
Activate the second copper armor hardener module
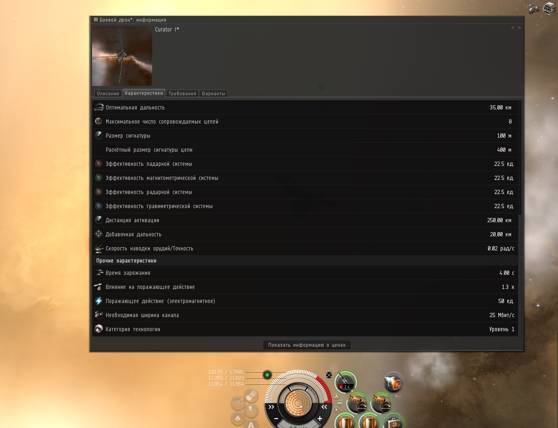[x=369, y=421]
